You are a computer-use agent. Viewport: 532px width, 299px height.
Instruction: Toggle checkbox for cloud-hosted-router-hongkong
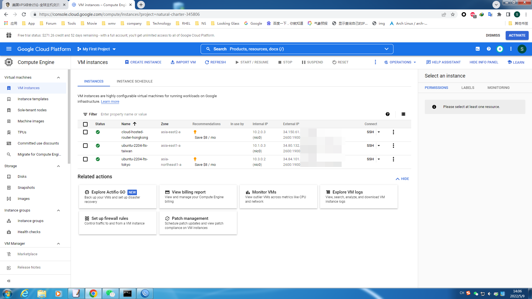pyautogui.click(x=85, y=132)
